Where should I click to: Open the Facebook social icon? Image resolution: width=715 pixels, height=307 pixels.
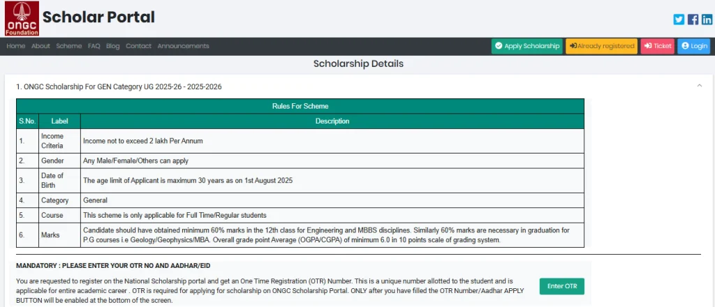pos(693,20)
